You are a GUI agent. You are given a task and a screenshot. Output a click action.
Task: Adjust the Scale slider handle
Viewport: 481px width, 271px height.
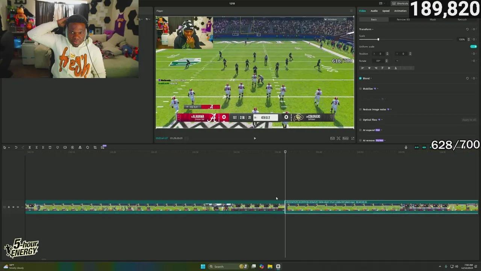pyautogui.click(x=378, y=39)
